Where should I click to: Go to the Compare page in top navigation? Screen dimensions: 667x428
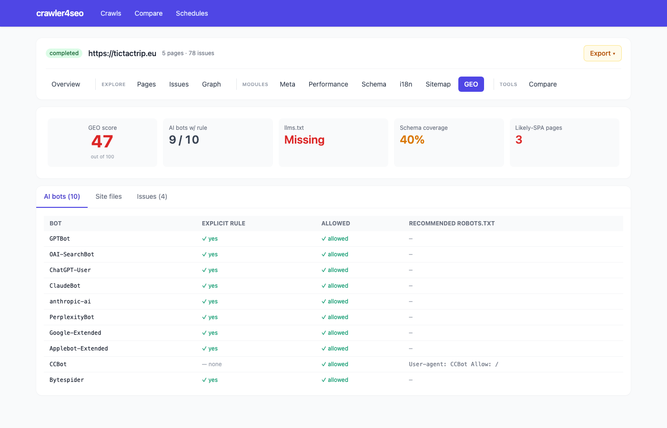coord(149,13)
